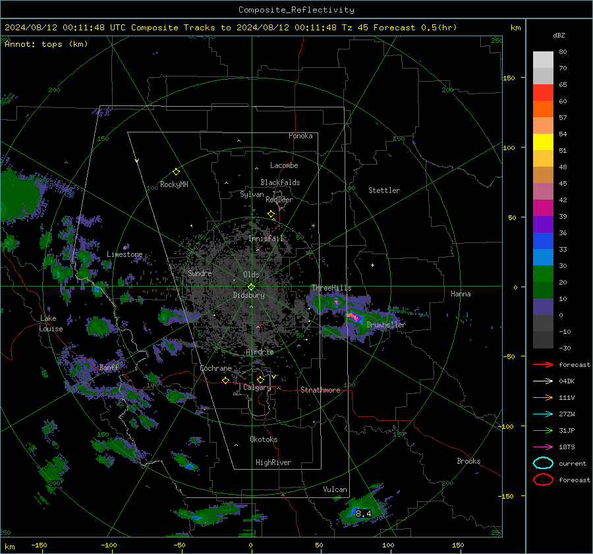Image resolution: width=593 pixels, height=554 pixels.
Task: Click the magenta 18TS arrow legend icon
Action: pos(543,447)
